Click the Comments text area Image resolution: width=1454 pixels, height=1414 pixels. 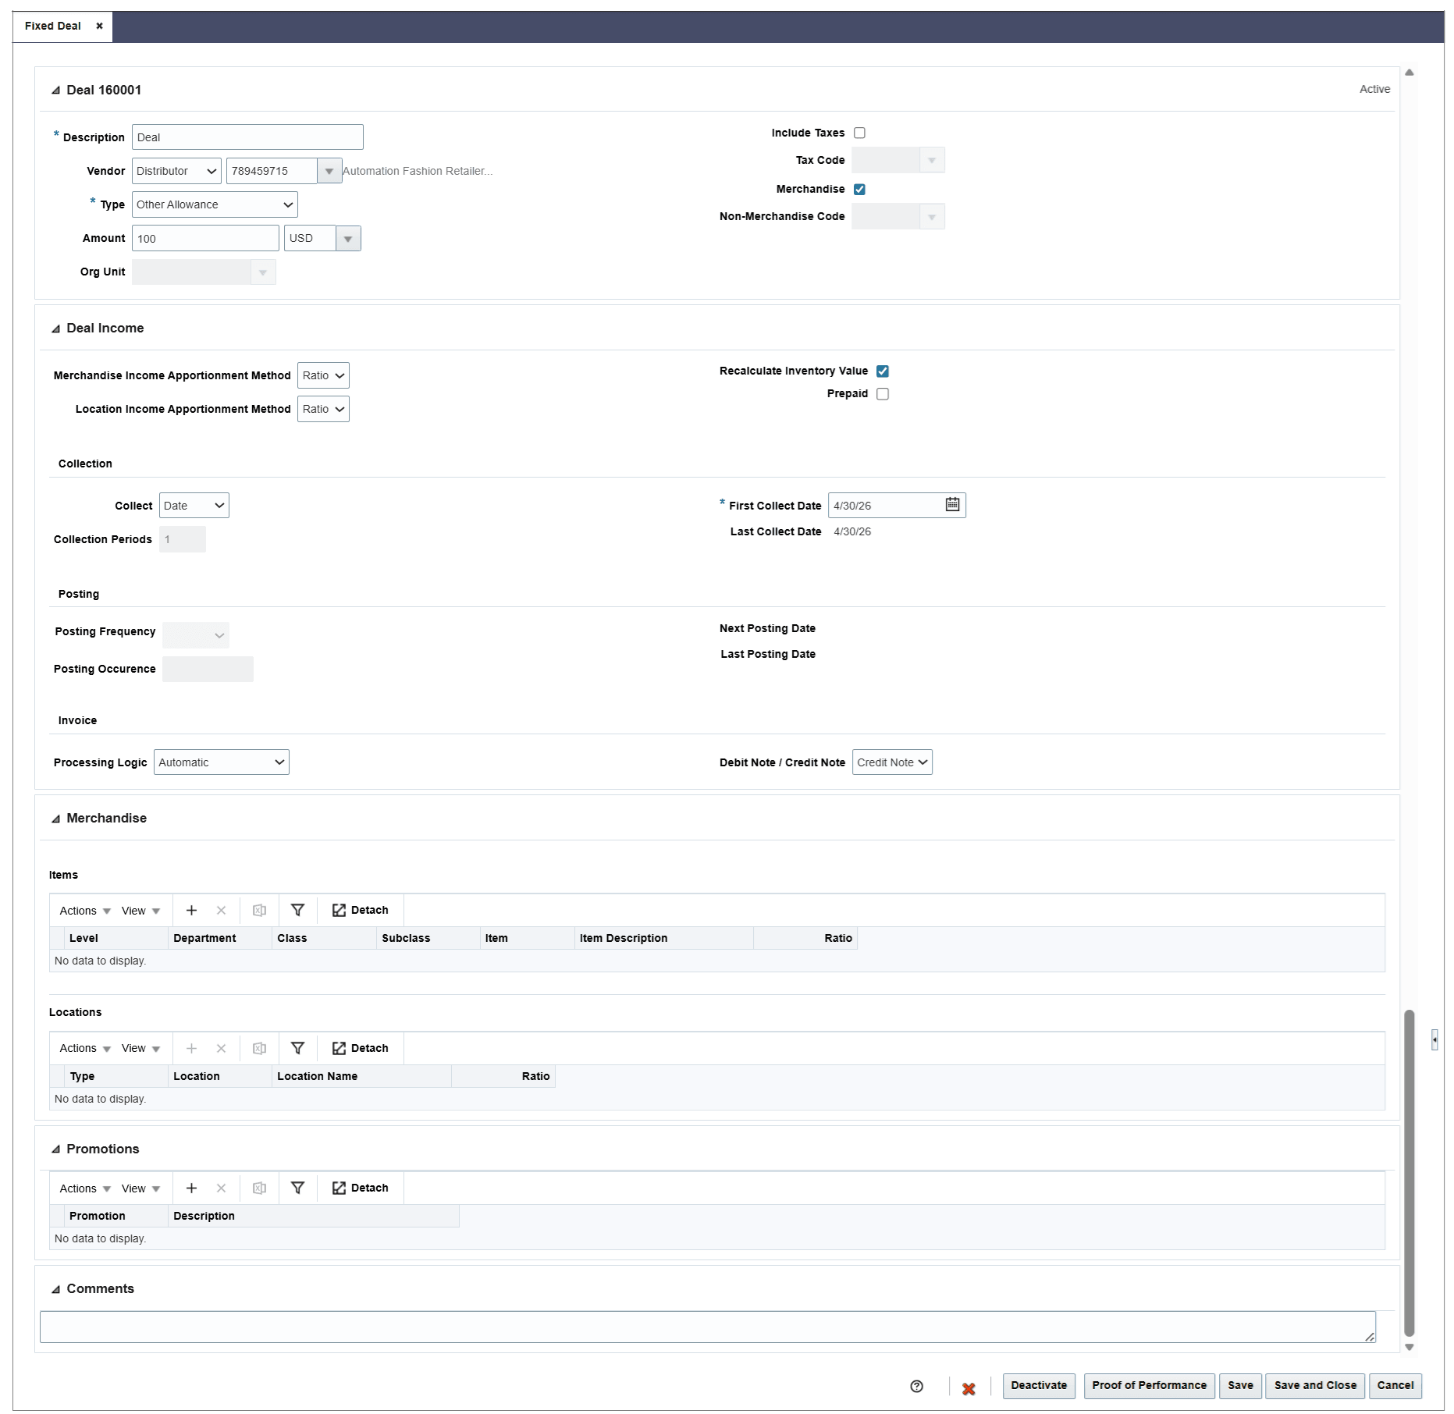point(708,1327)
